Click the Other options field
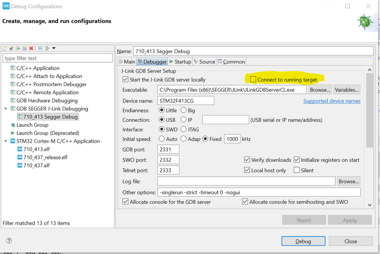The image size is (380, 254). coord(259,192)
